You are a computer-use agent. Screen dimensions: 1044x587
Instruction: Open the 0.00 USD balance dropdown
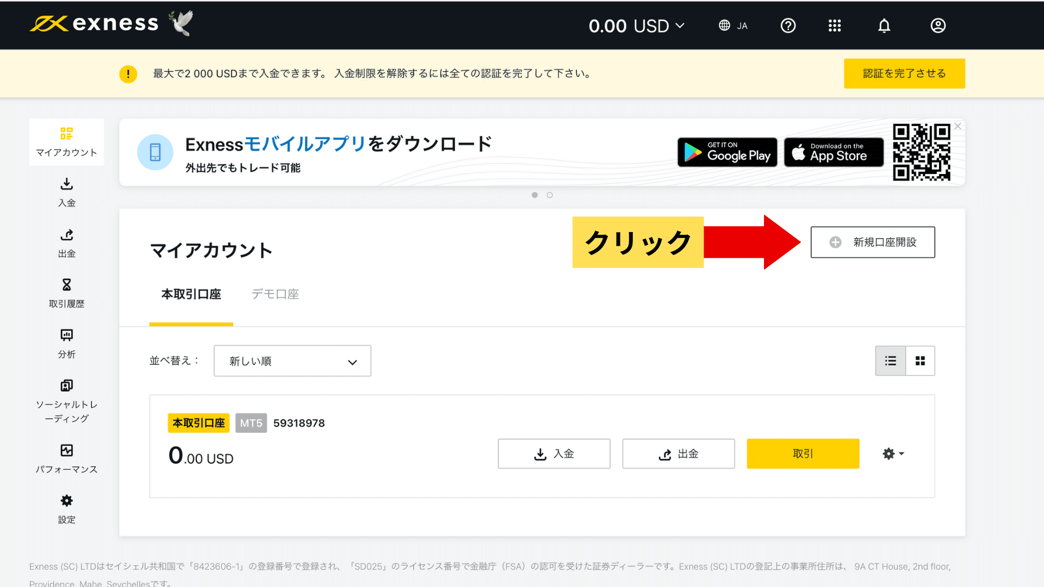(636, 26)
